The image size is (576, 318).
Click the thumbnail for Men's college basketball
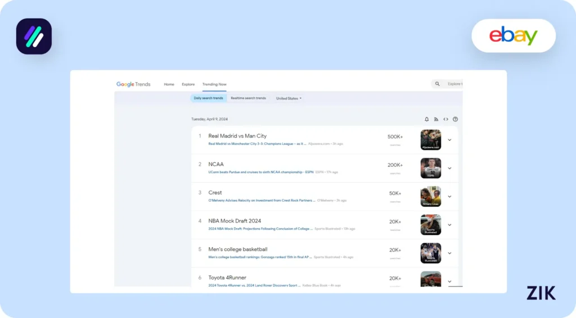coord(430,253)
